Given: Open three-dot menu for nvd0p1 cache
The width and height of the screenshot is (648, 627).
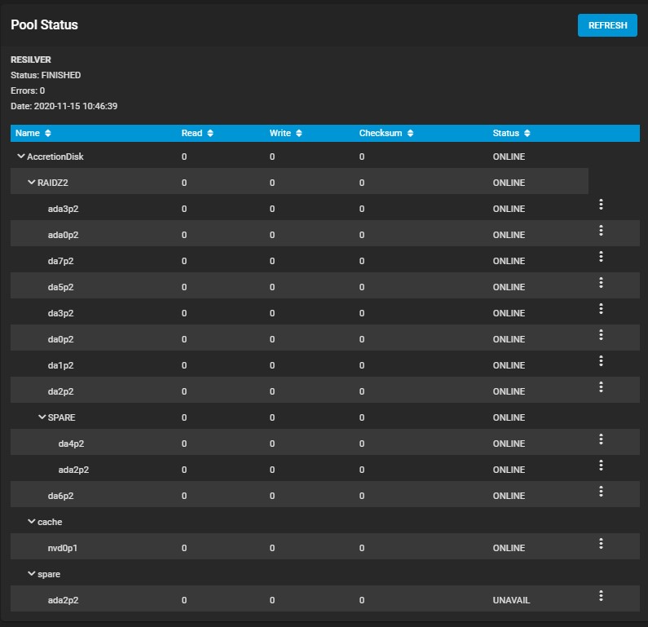Looking at the screenshot, I should [x=601, y=543].
